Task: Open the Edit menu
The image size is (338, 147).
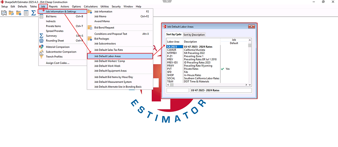Action: click(x=13, y=7)
